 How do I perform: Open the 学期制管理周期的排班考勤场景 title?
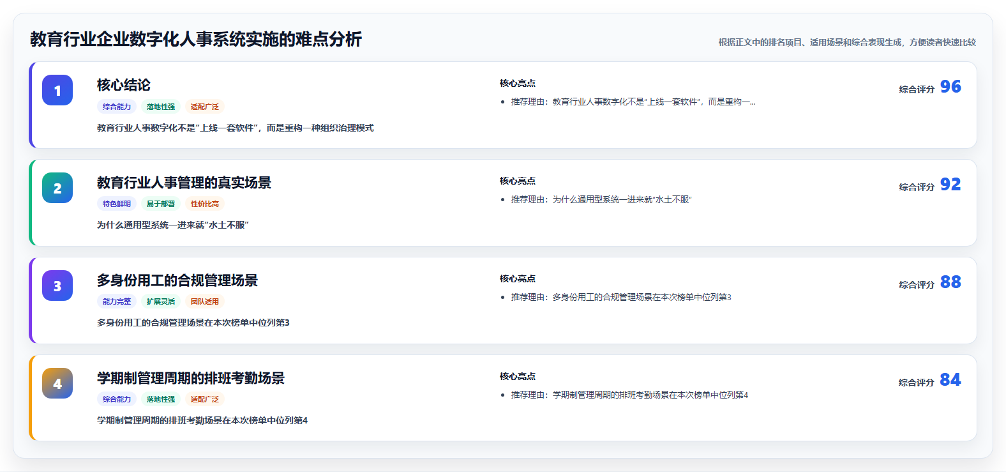pyautogui.click(x=191, y=378)
